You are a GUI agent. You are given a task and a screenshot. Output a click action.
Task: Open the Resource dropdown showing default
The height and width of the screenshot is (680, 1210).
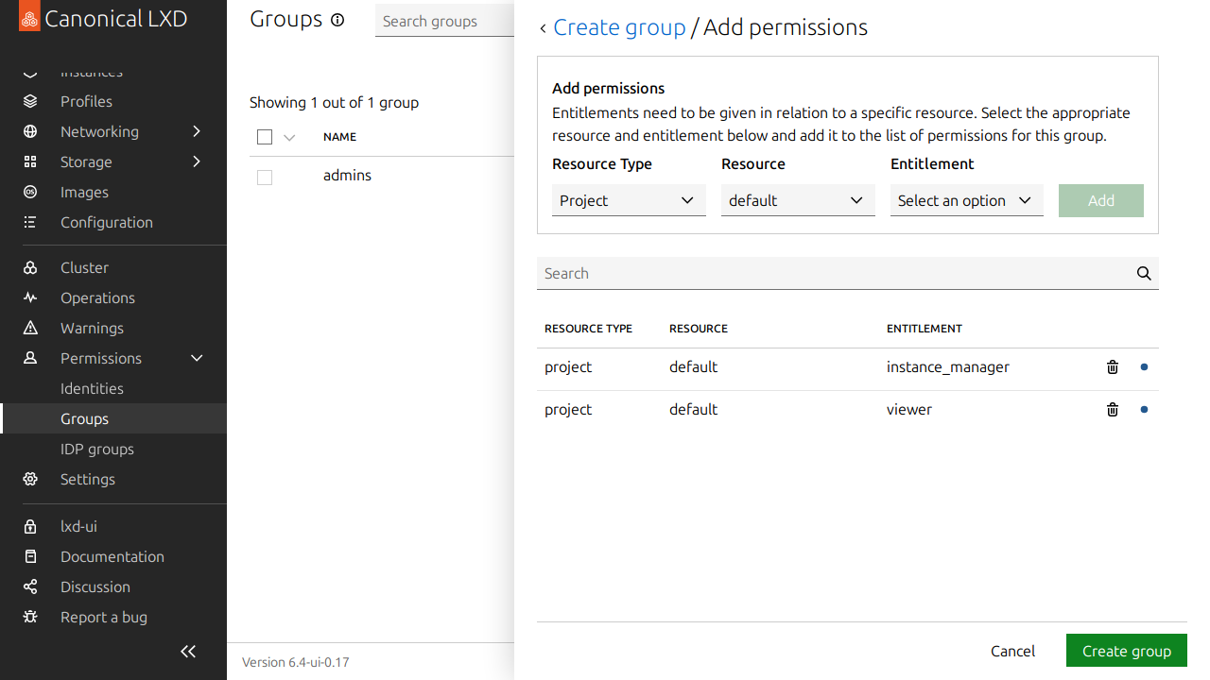tap(798, 200)
